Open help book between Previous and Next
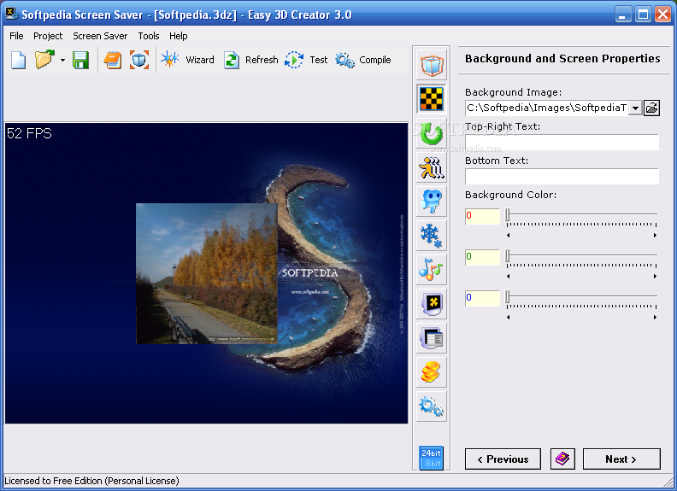The width and height of the screenshot is (677, 491). (x=562, y=459)
